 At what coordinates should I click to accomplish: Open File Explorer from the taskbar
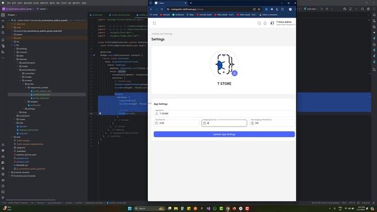(x=176, y=208)
